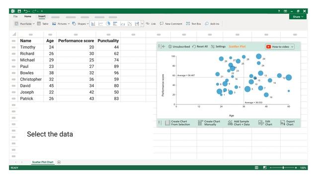
Task: Select the Punctuality header cell
Action: coord(108,41)
